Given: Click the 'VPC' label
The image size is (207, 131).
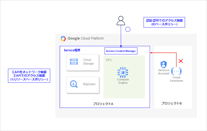Looking at the screenshot, I should pyautogui.click(x=109, y=60).
